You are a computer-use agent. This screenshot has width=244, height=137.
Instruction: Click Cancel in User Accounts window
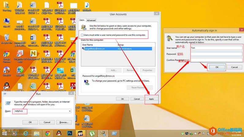(137, 99)
